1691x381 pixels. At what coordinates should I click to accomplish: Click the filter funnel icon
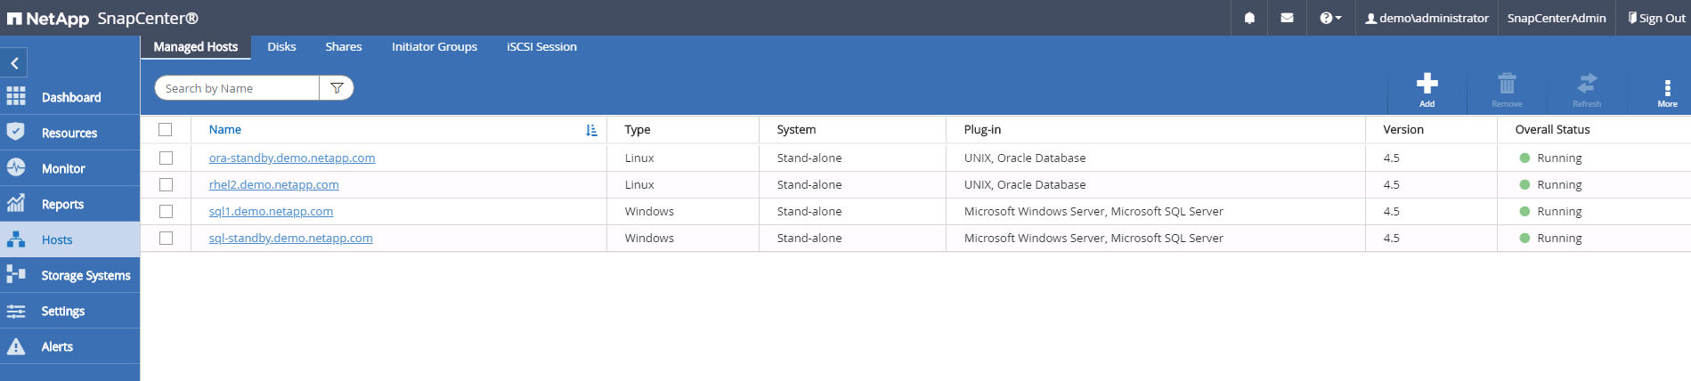pos(337,88)
